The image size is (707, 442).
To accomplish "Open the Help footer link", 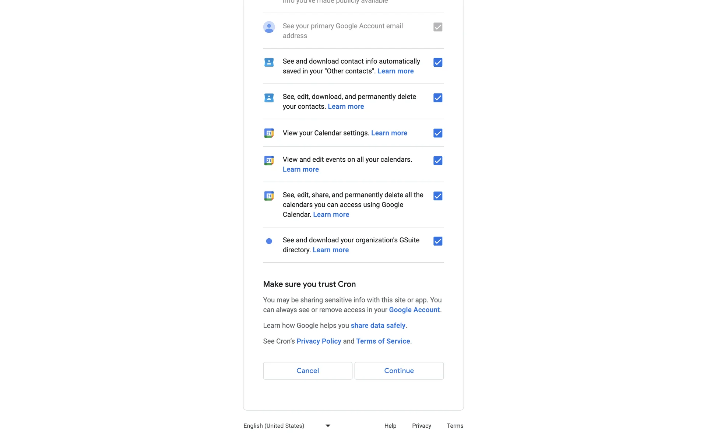I will tap(390, 426).
